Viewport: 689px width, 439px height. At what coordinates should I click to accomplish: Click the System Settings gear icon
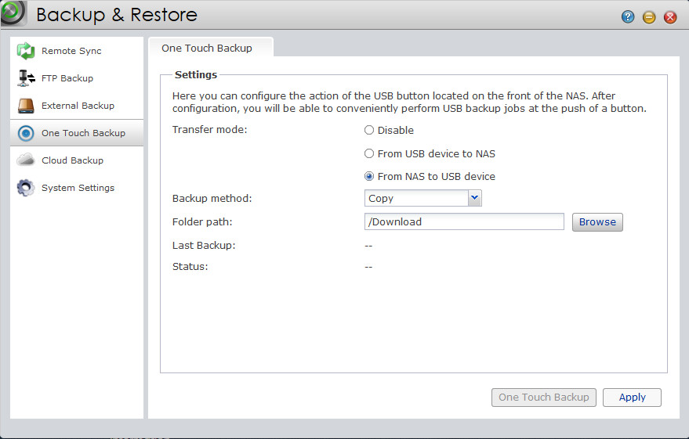[x=27, y=188]
